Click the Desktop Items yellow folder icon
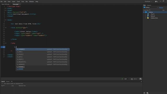This screenshot has width=167, height=94. [x=148, y=18]
